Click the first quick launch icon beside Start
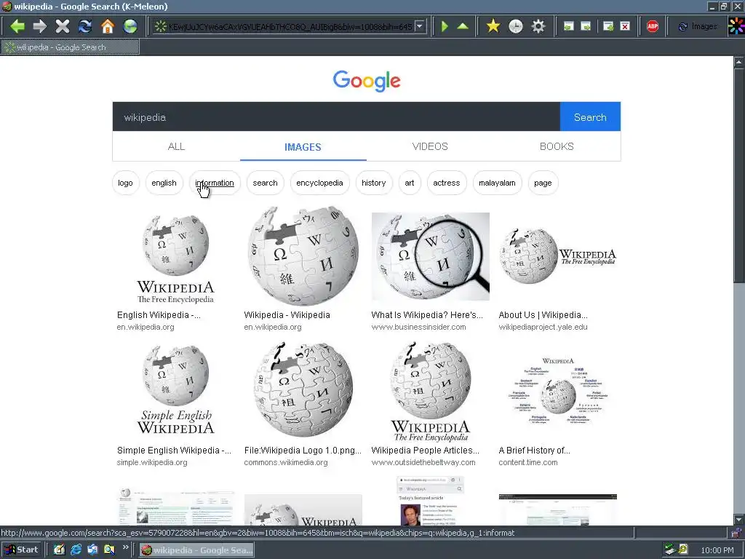The width and height of the screenshot is (745, 559). [x=59, y=550]
